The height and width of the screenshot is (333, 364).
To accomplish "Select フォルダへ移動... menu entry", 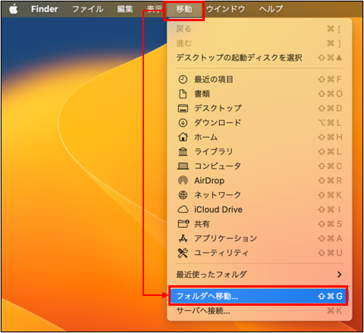I will click(x=259, y=296).
